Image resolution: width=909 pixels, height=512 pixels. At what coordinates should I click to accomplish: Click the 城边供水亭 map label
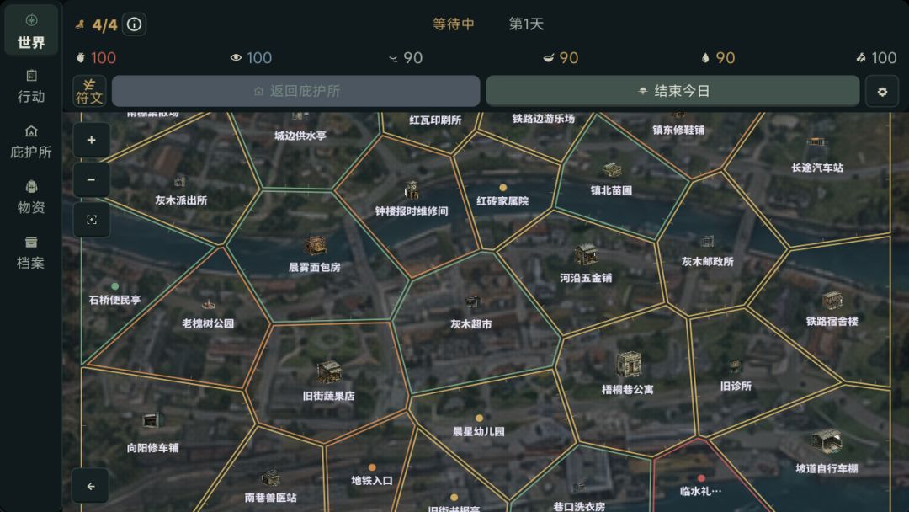coord(300,136)
